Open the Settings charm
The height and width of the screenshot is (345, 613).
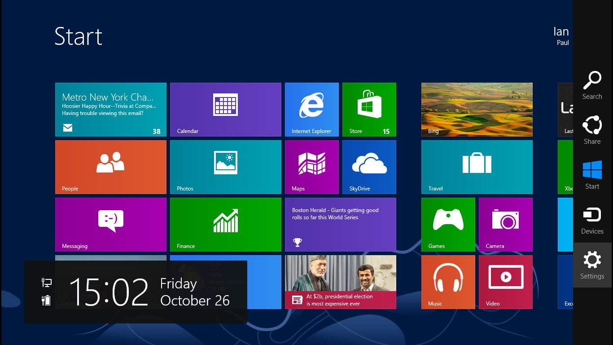coord(592,265)
